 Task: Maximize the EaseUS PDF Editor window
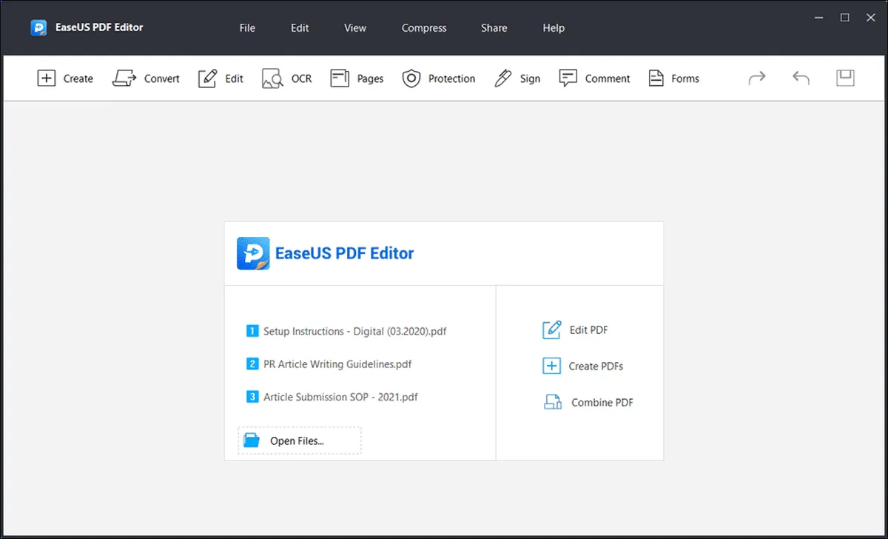click(844, 17)
